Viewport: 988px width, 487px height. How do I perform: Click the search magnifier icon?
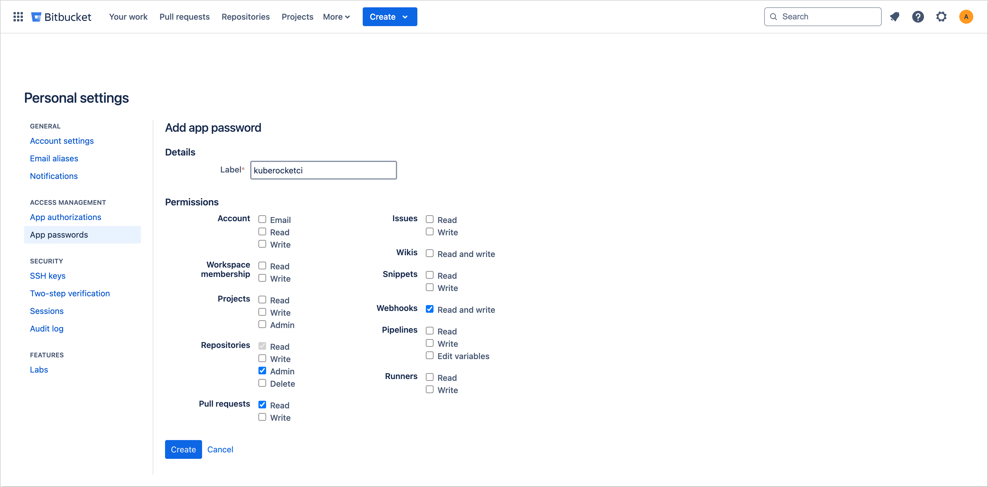coord(774,17)
